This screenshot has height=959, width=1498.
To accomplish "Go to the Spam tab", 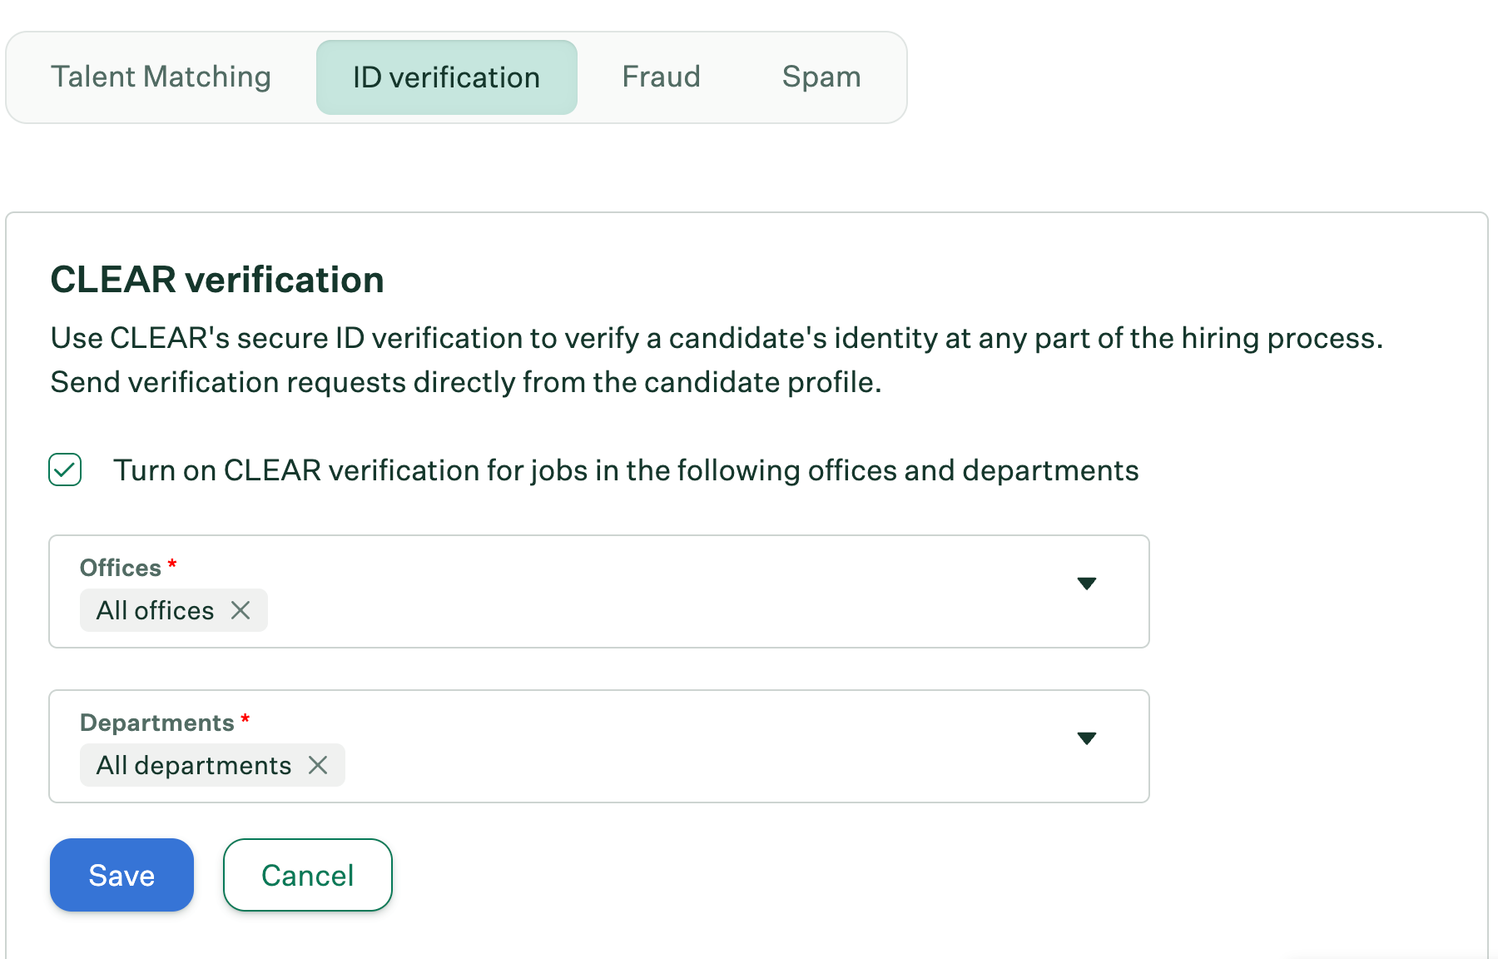I will [821, 77].
